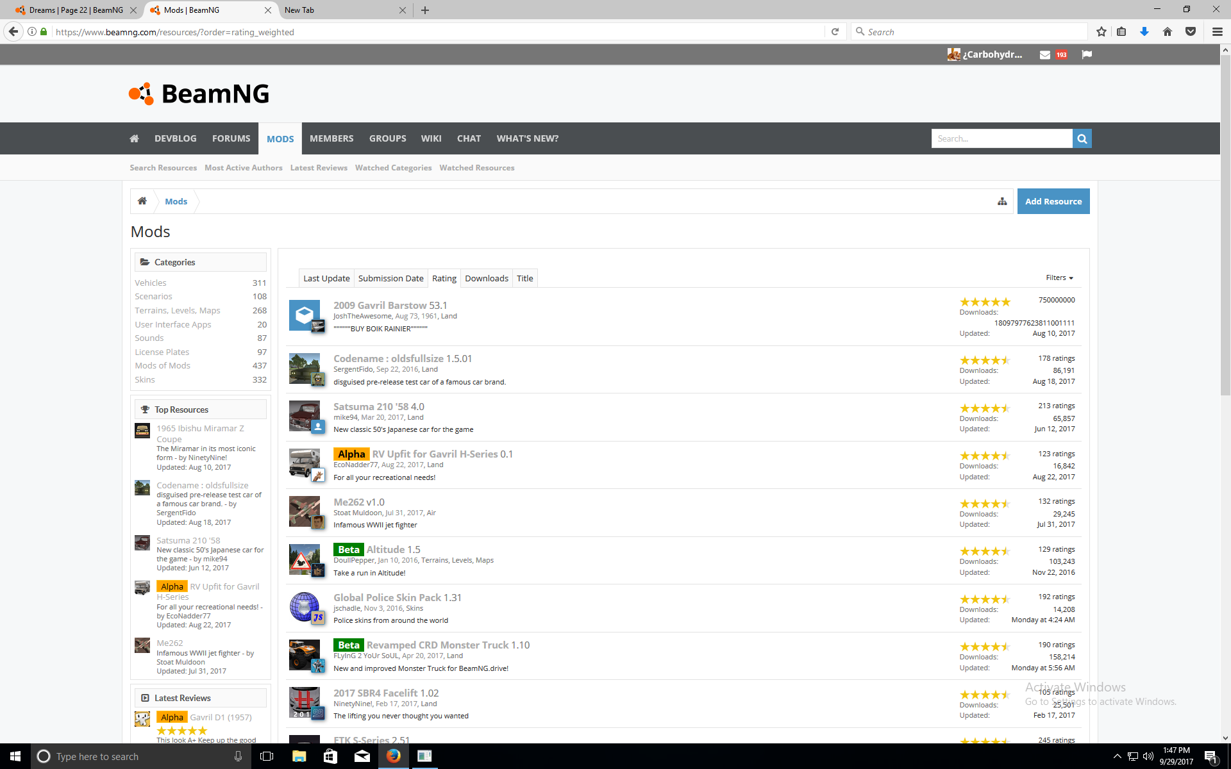Open Most Active Authors link
This screenshot has width=1231, height=769.
pos(244,168)
